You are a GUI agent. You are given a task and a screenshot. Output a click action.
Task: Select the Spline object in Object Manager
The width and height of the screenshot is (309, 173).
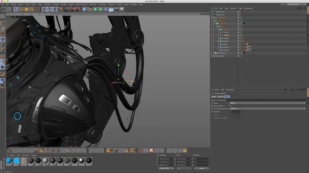pos(226,35)
